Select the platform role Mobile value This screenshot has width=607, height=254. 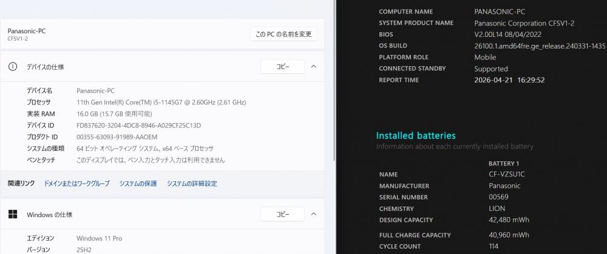click(x=485, y=57)
